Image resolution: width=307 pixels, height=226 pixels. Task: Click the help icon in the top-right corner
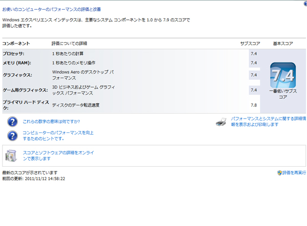click(x=305, y=4)
